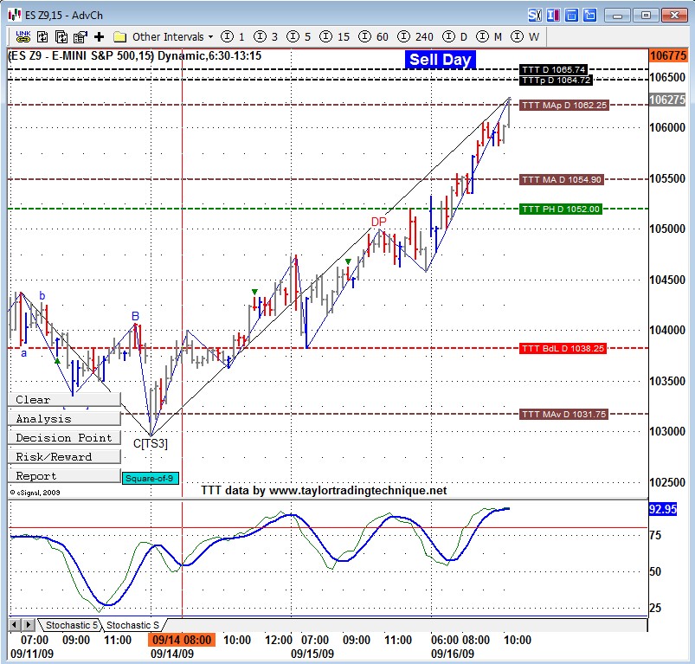
Task: Switch chart to Weekly (W) interval
Action: click(x=524, y=36)
